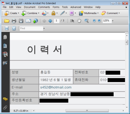Click the 125% zoom value field
Screen dimensions: 130x114
click(x=107, y=21)
